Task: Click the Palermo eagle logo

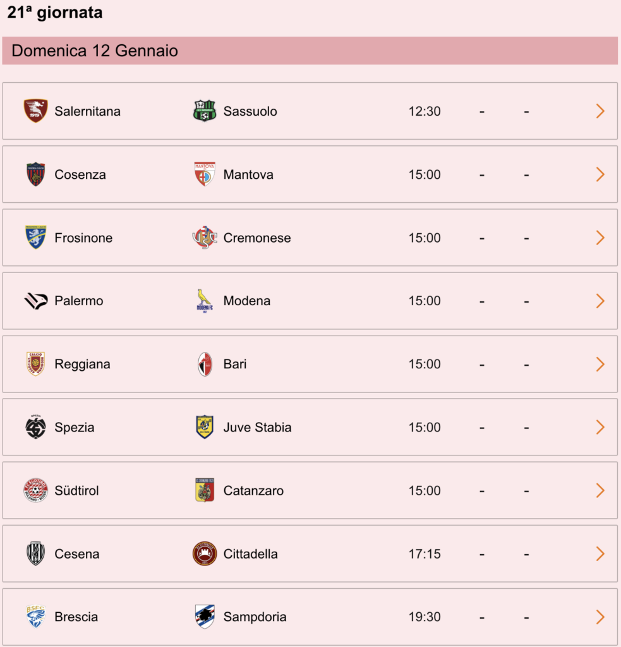Action: (x=35, y=301)
